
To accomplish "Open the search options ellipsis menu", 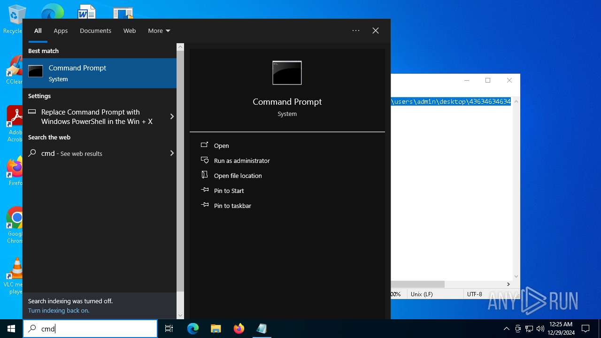I will (x=356, y=31).
